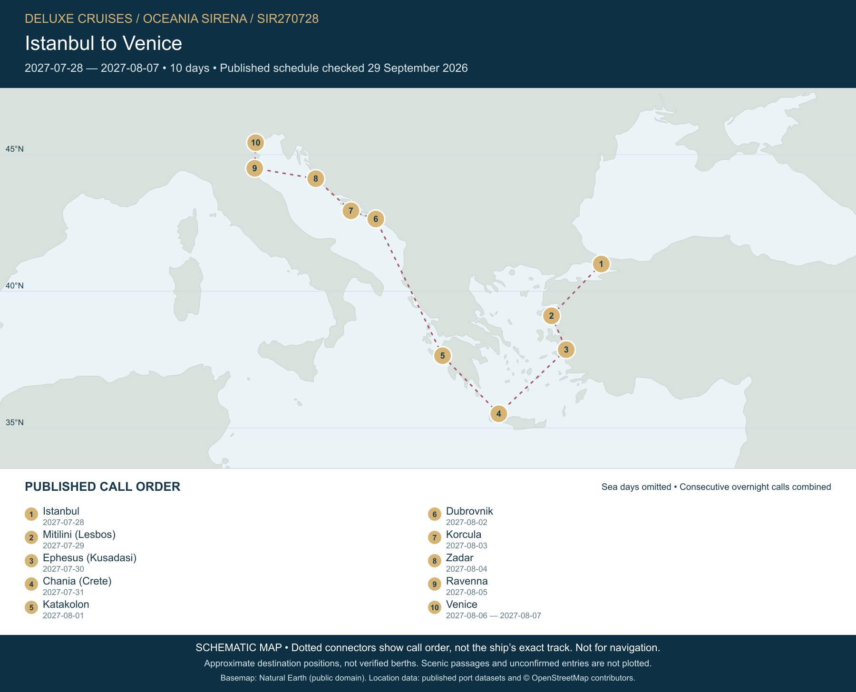
Task: Click 'Zadar' port name in list
Action: tap(459, 558)
